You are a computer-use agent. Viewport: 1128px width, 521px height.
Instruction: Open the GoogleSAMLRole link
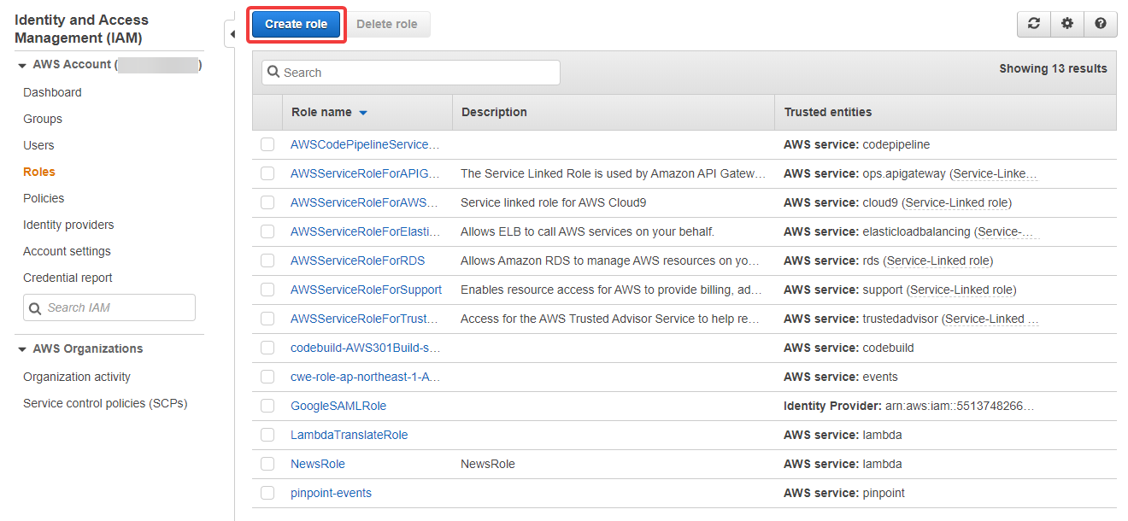[x=338, y=406]
